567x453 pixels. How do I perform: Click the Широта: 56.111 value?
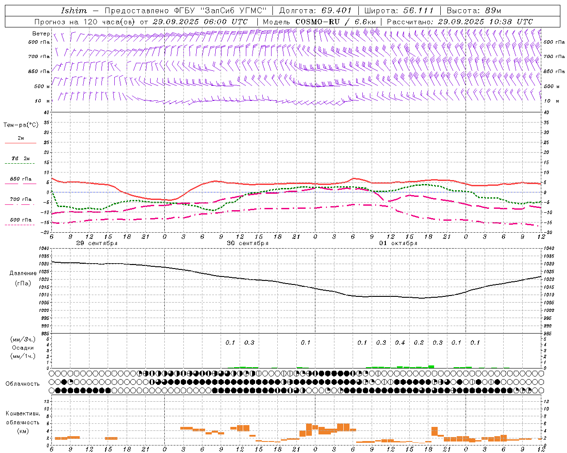pos(399,11)
